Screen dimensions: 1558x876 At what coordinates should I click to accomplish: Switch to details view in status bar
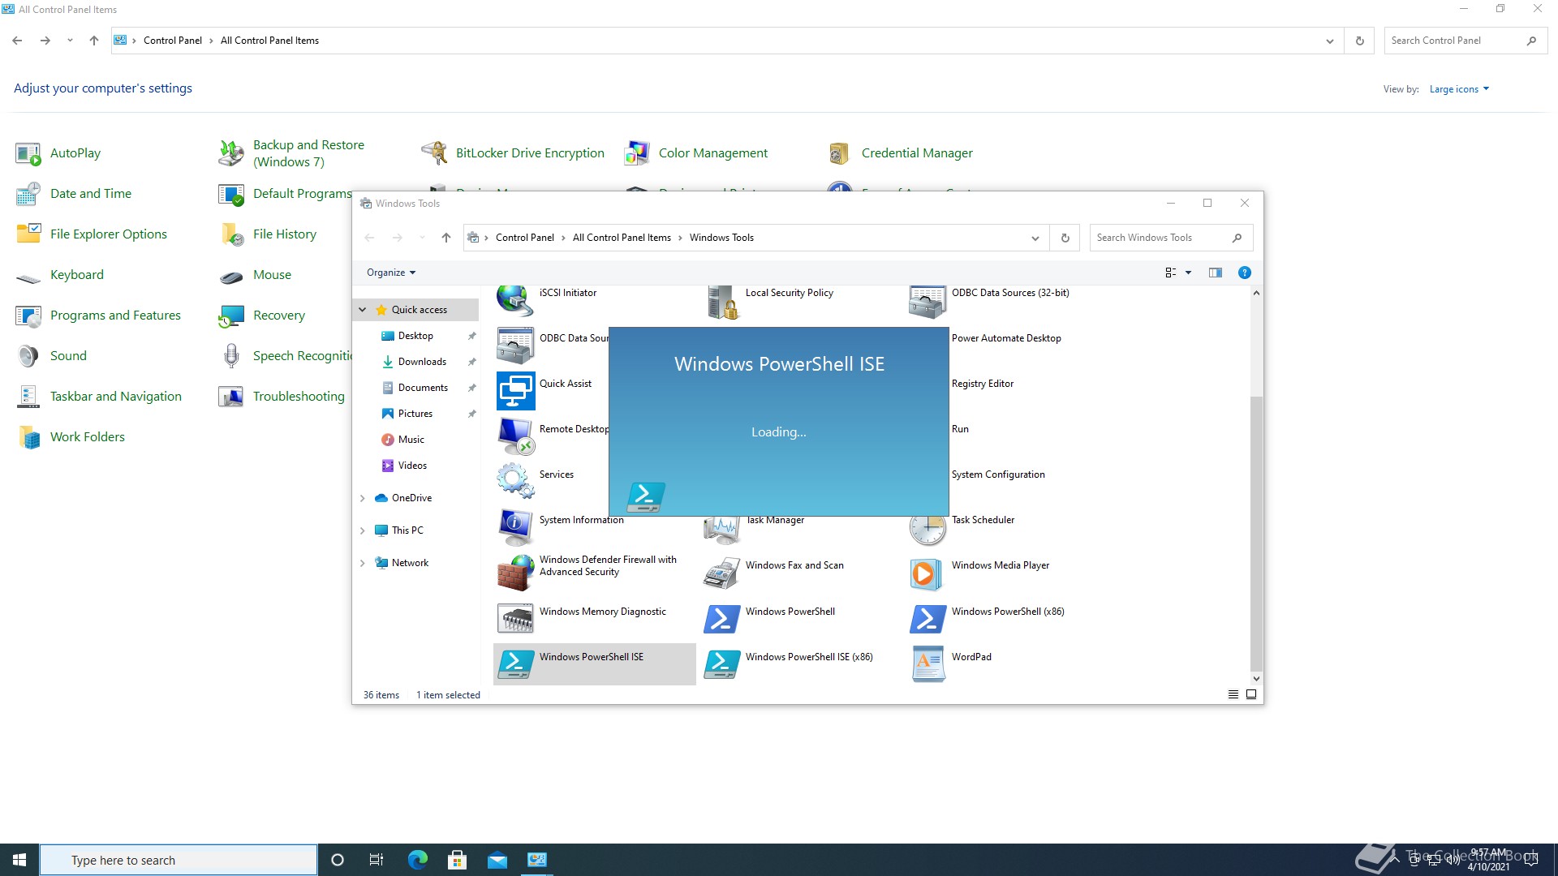pyautogui.click(x=1233, y=694)
